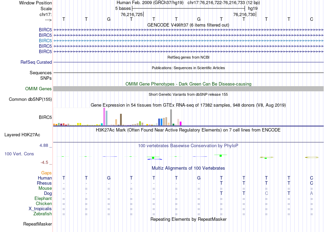Viewport: 324px width, 232px height.
Task: Open 100 vertebrates Basewise Conservation by PhyloP title
Action: (x=188, y=146)
